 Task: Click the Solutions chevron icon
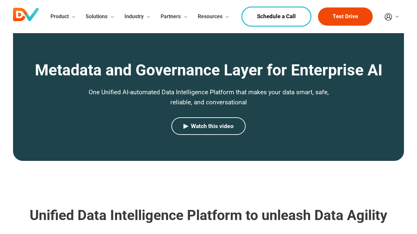(112, 16)
